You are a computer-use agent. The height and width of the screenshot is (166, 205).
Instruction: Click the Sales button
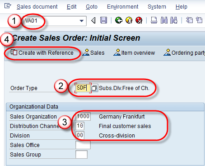(93, 53)
